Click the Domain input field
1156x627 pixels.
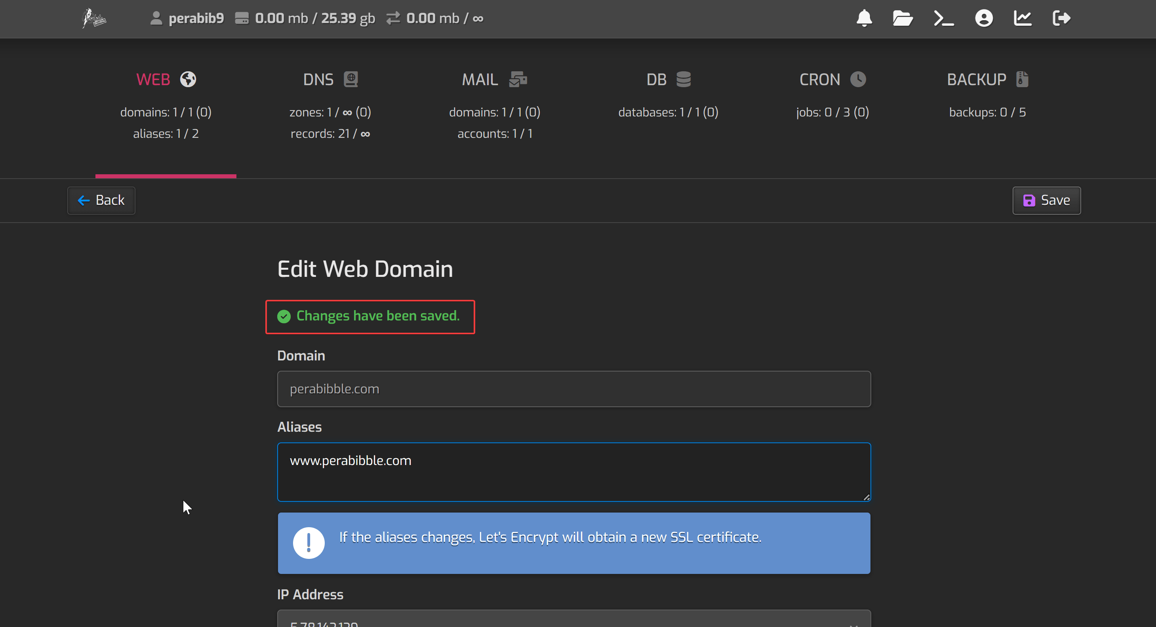tap(573, 389)
